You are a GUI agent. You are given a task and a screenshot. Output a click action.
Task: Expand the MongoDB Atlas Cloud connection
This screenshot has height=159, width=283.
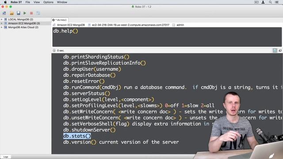pos(2,27)
